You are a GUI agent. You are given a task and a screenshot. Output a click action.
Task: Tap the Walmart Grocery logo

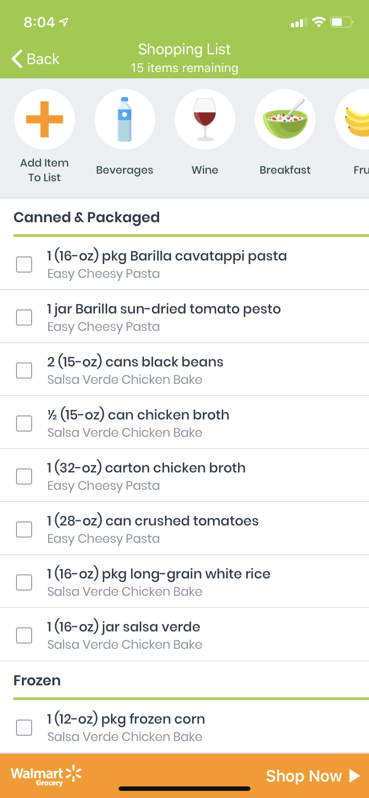click(x=46, y=776)
